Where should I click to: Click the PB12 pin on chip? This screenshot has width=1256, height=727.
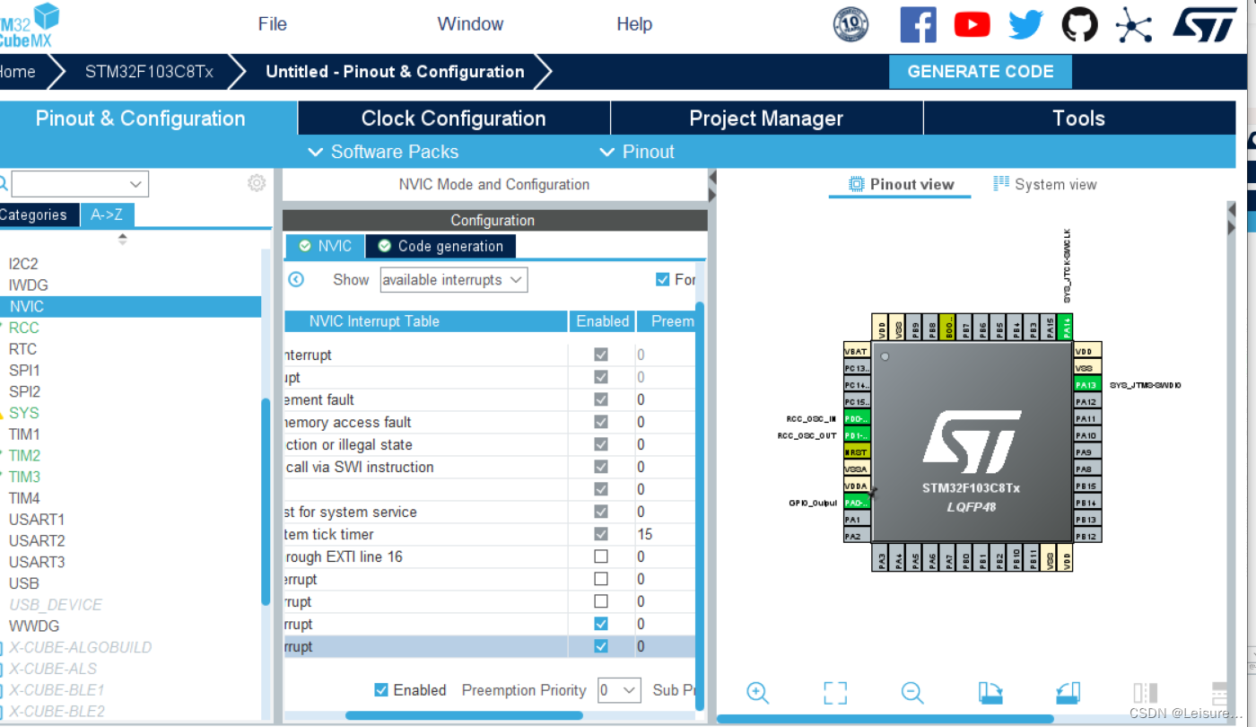click(x=1087, y=536)
